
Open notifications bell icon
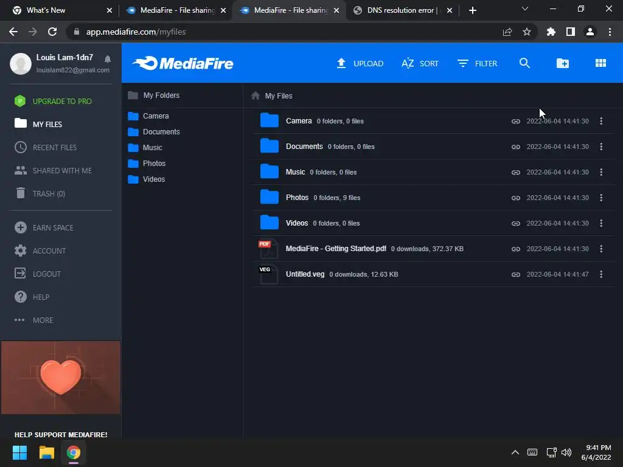point(107,59)
